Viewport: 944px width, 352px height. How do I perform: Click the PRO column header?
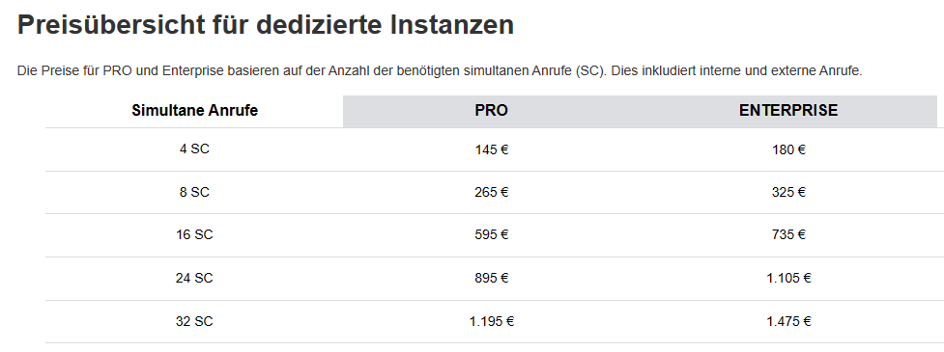pos(491,111)
